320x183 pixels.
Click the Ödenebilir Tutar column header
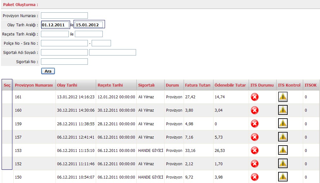(230, 85)
